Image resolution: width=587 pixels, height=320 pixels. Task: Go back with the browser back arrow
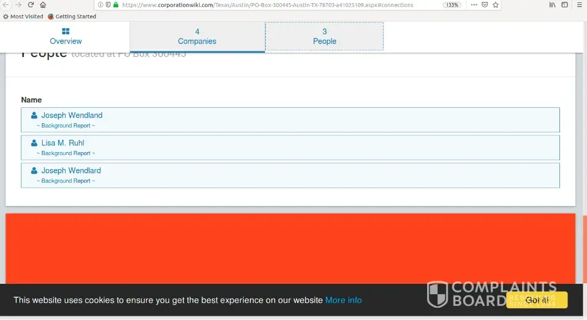pyautogui.click(x=6, y=5)
